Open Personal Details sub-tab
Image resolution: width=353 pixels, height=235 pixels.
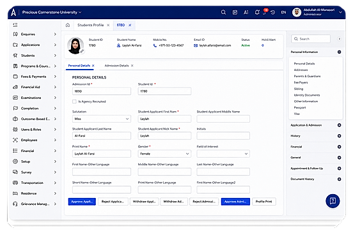click(79, 66)
